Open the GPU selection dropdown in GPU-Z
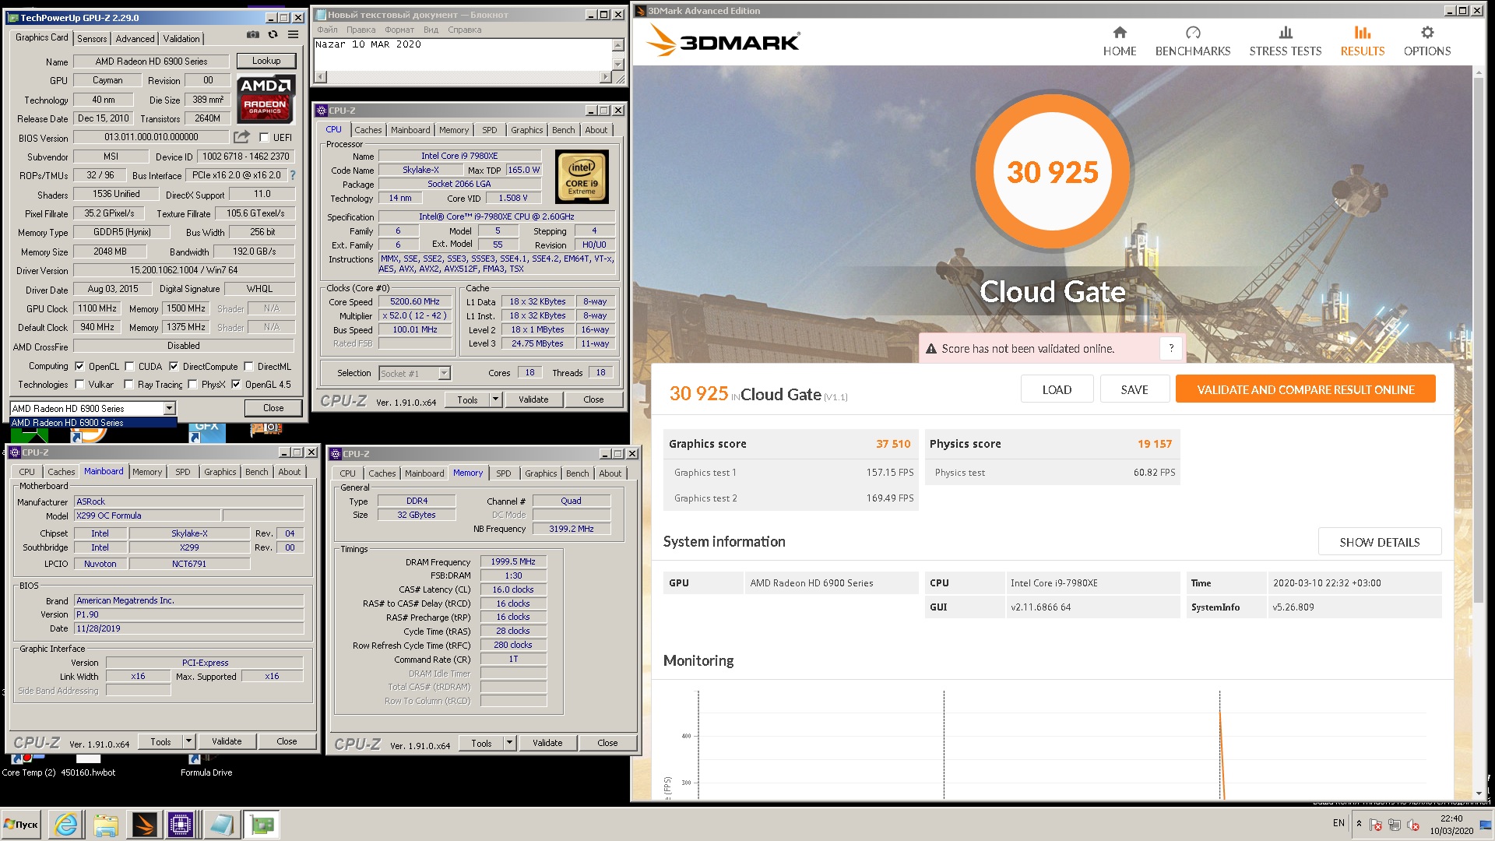 click(169, 409)
